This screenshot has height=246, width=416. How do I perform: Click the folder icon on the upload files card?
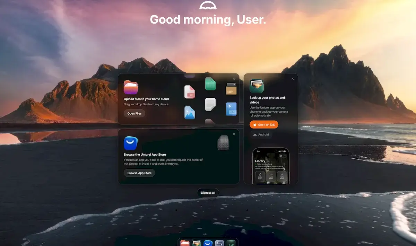(x=131, y=87)
